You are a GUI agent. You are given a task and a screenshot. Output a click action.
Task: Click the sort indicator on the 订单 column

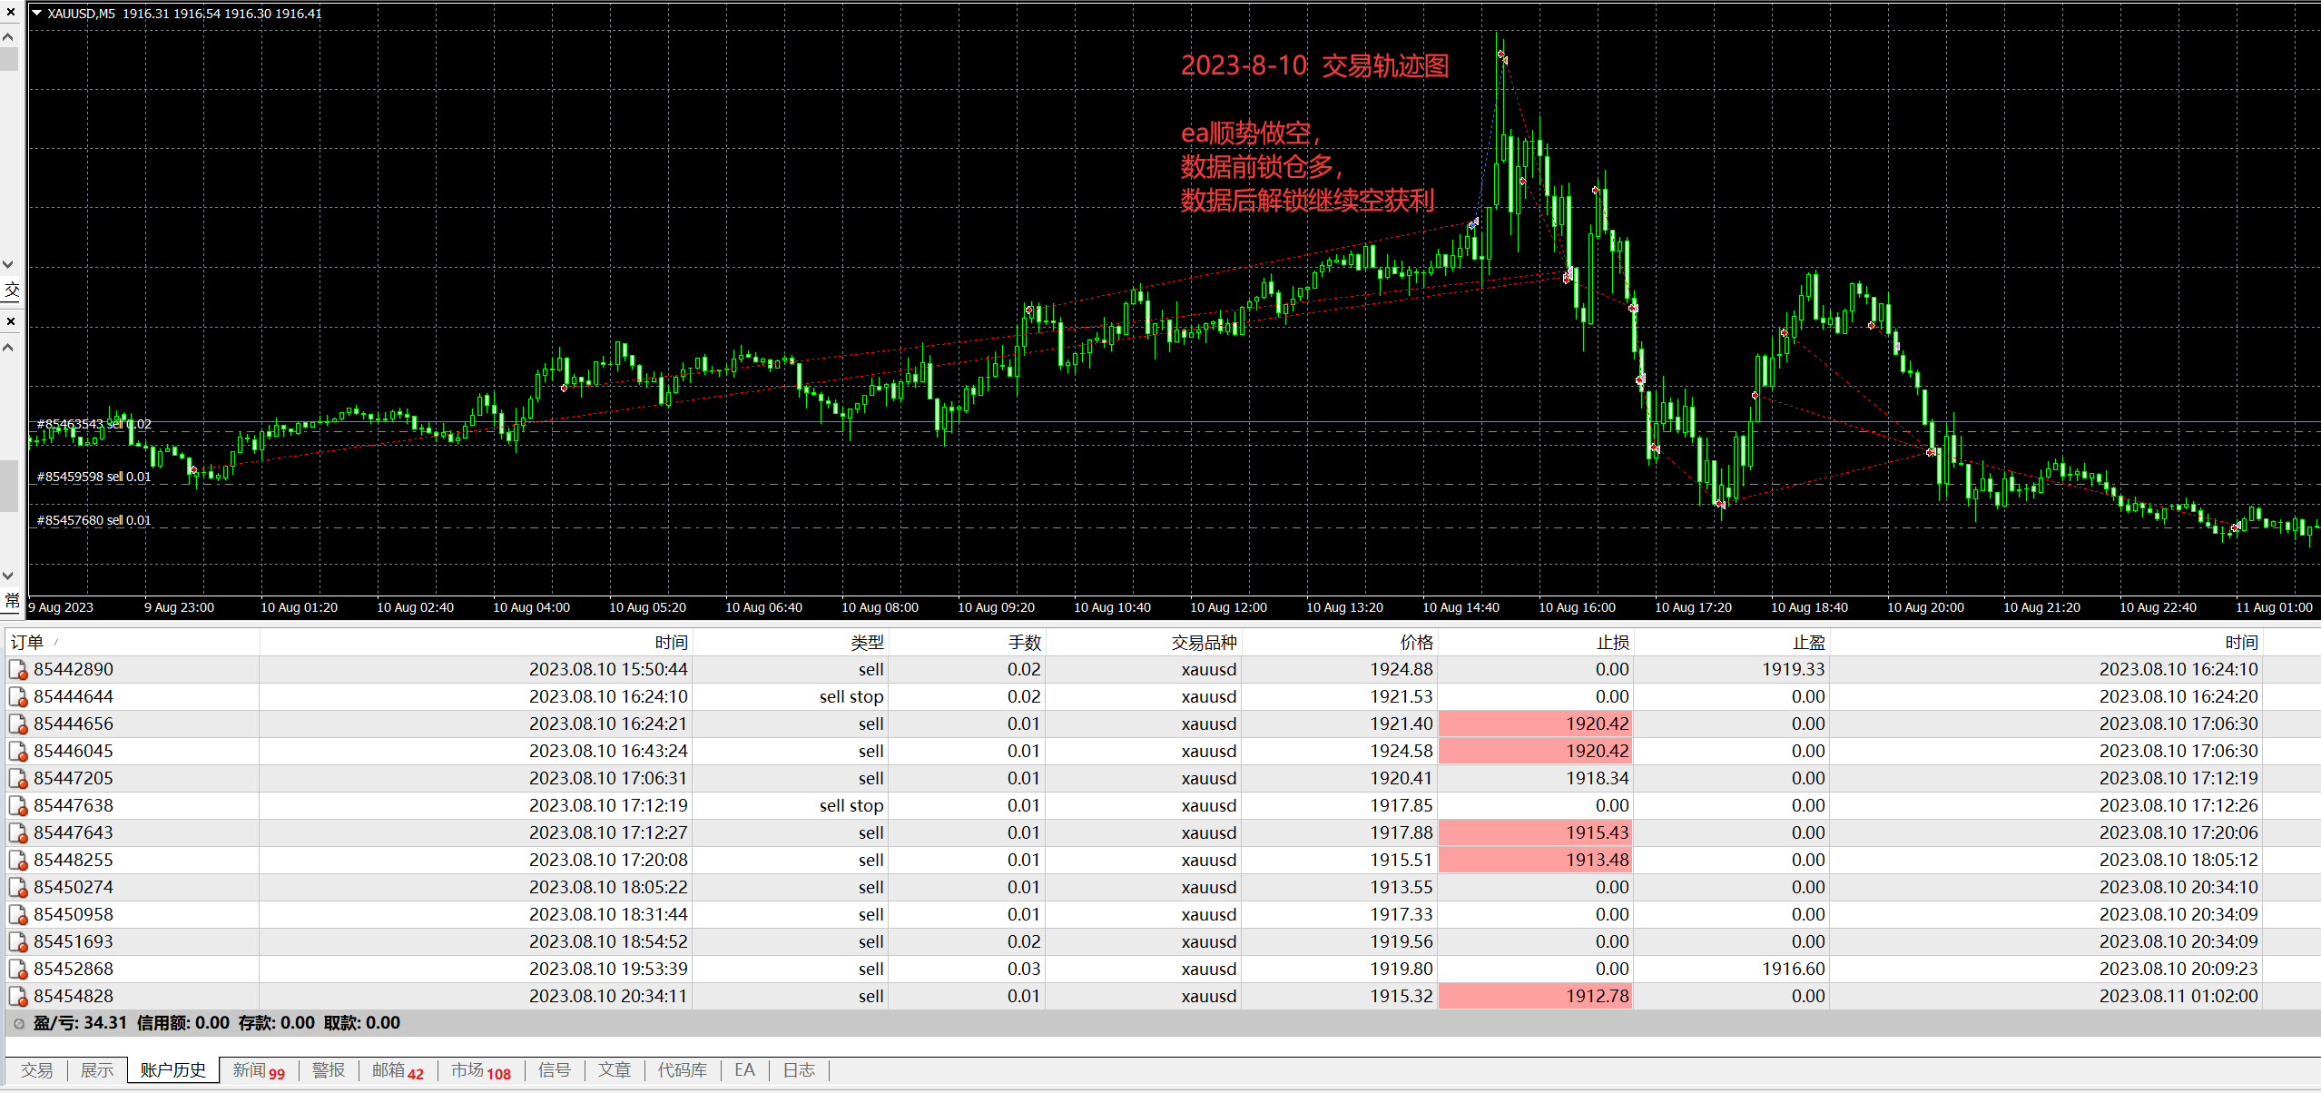click(58, 642)
